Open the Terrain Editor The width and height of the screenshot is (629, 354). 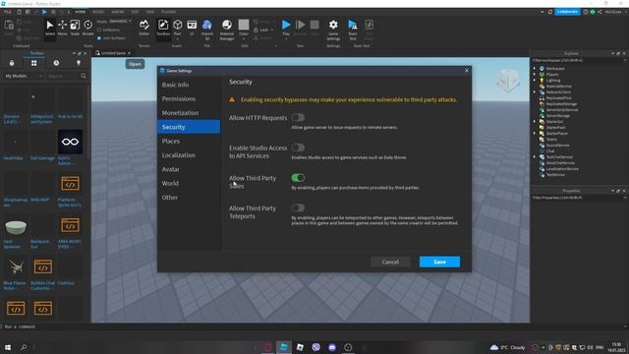coord(144,28)
